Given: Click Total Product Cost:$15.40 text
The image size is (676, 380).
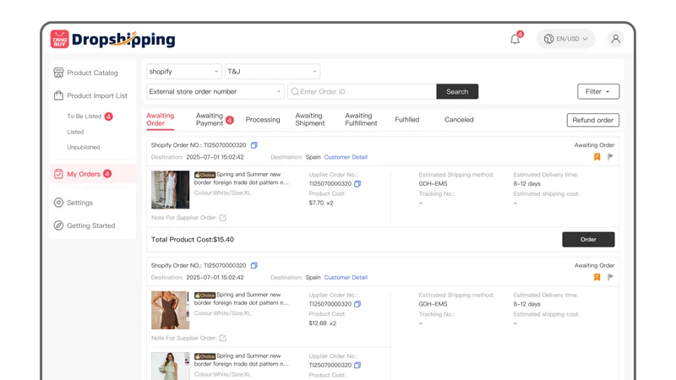Looking at the screenshot, I should (x=193, y=240).
